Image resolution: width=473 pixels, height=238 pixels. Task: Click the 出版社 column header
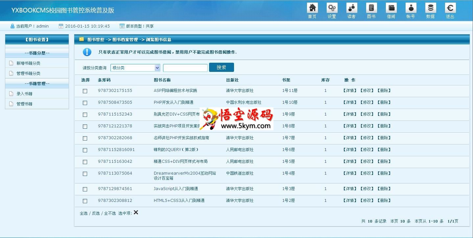(232, 80)
